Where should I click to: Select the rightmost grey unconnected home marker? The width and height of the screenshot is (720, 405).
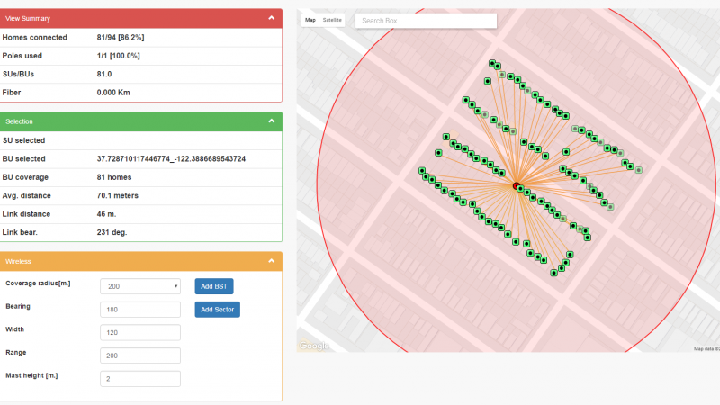[638, 169]
